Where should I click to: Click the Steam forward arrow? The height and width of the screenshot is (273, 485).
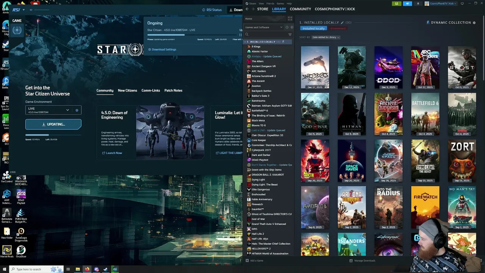click(253, 9)
